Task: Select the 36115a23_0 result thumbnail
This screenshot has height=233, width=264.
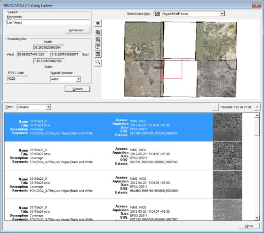Action: [227, 185]
